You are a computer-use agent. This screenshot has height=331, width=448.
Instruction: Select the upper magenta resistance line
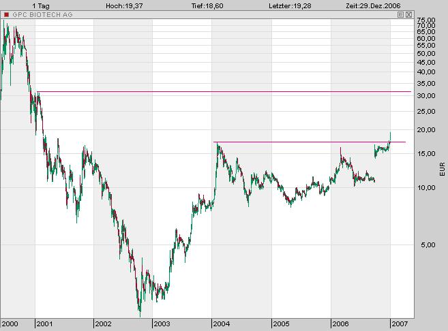tap(225, 91)
